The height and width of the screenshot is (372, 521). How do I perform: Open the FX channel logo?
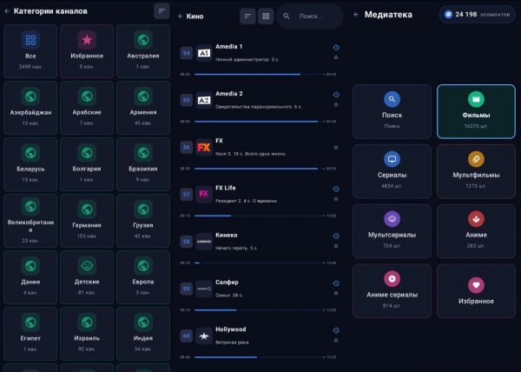(204, 147)
